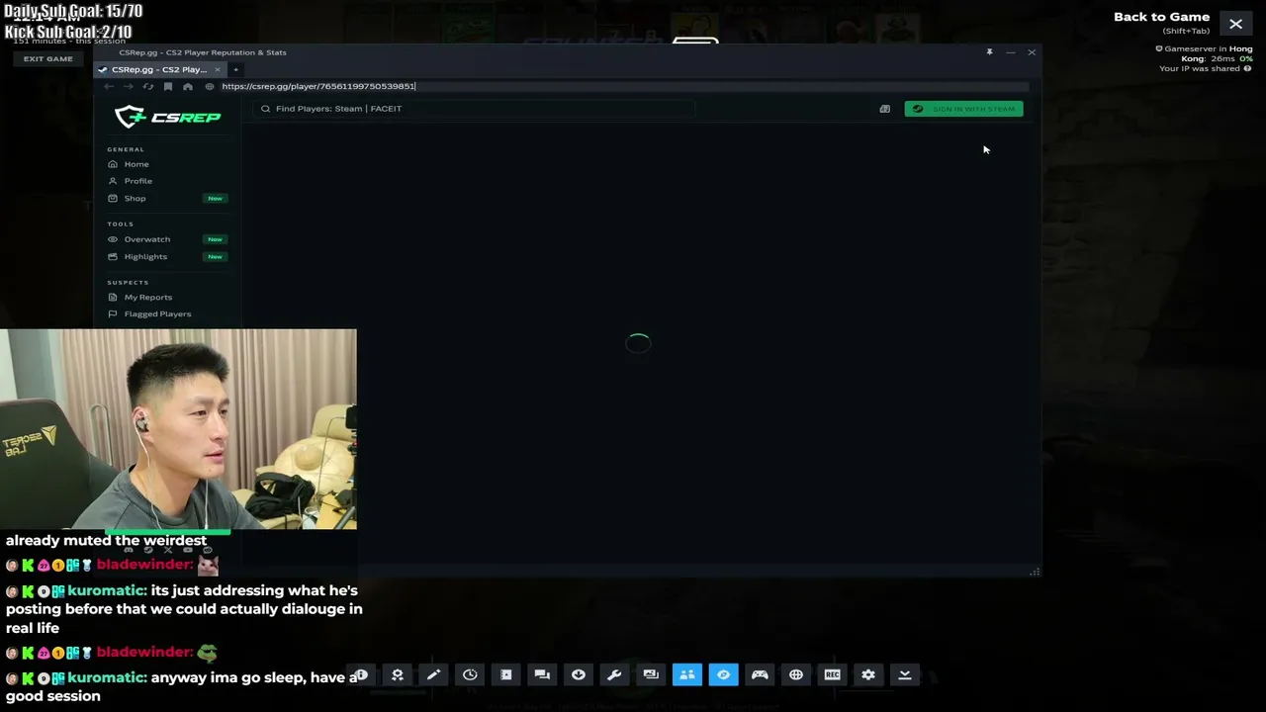Open the globe web browser icon in the overlay toolbar
1266x712 pixels.
pos(796,674)
